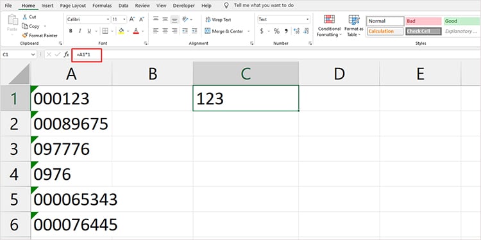Decrease the font size
Screen dimensions: 481x240
pyautogui.click(x=142, y=19)
